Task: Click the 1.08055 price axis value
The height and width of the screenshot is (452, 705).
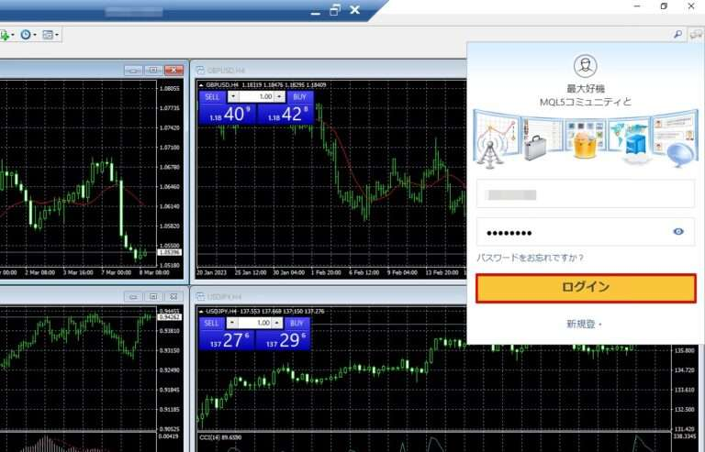Action: pyautogui.click(x=170, y=88)
